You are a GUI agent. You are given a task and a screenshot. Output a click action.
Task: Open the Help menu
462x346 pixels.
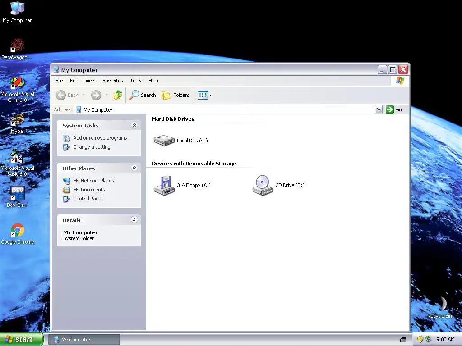[x=153, y=81]
